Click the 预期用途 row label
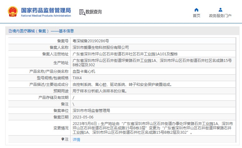Screen dimensions: 242x148 point(61,91)
